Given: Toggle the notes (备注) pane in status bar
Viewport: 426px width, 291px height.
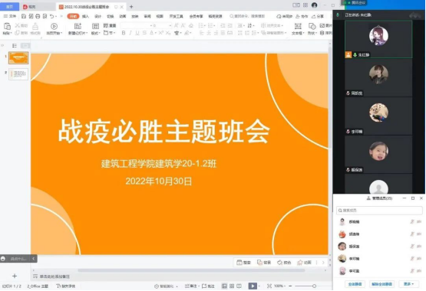Looking at the screenshot, I should coord(191,286).
